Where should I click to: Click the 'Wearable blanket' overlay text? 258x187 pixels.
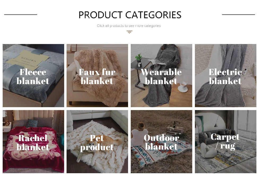161,77
